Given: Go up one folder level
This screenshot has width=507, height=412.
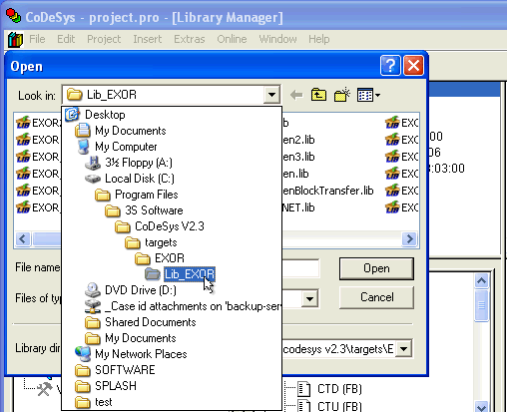Looking at the screenshot, I should pos(318,95).
